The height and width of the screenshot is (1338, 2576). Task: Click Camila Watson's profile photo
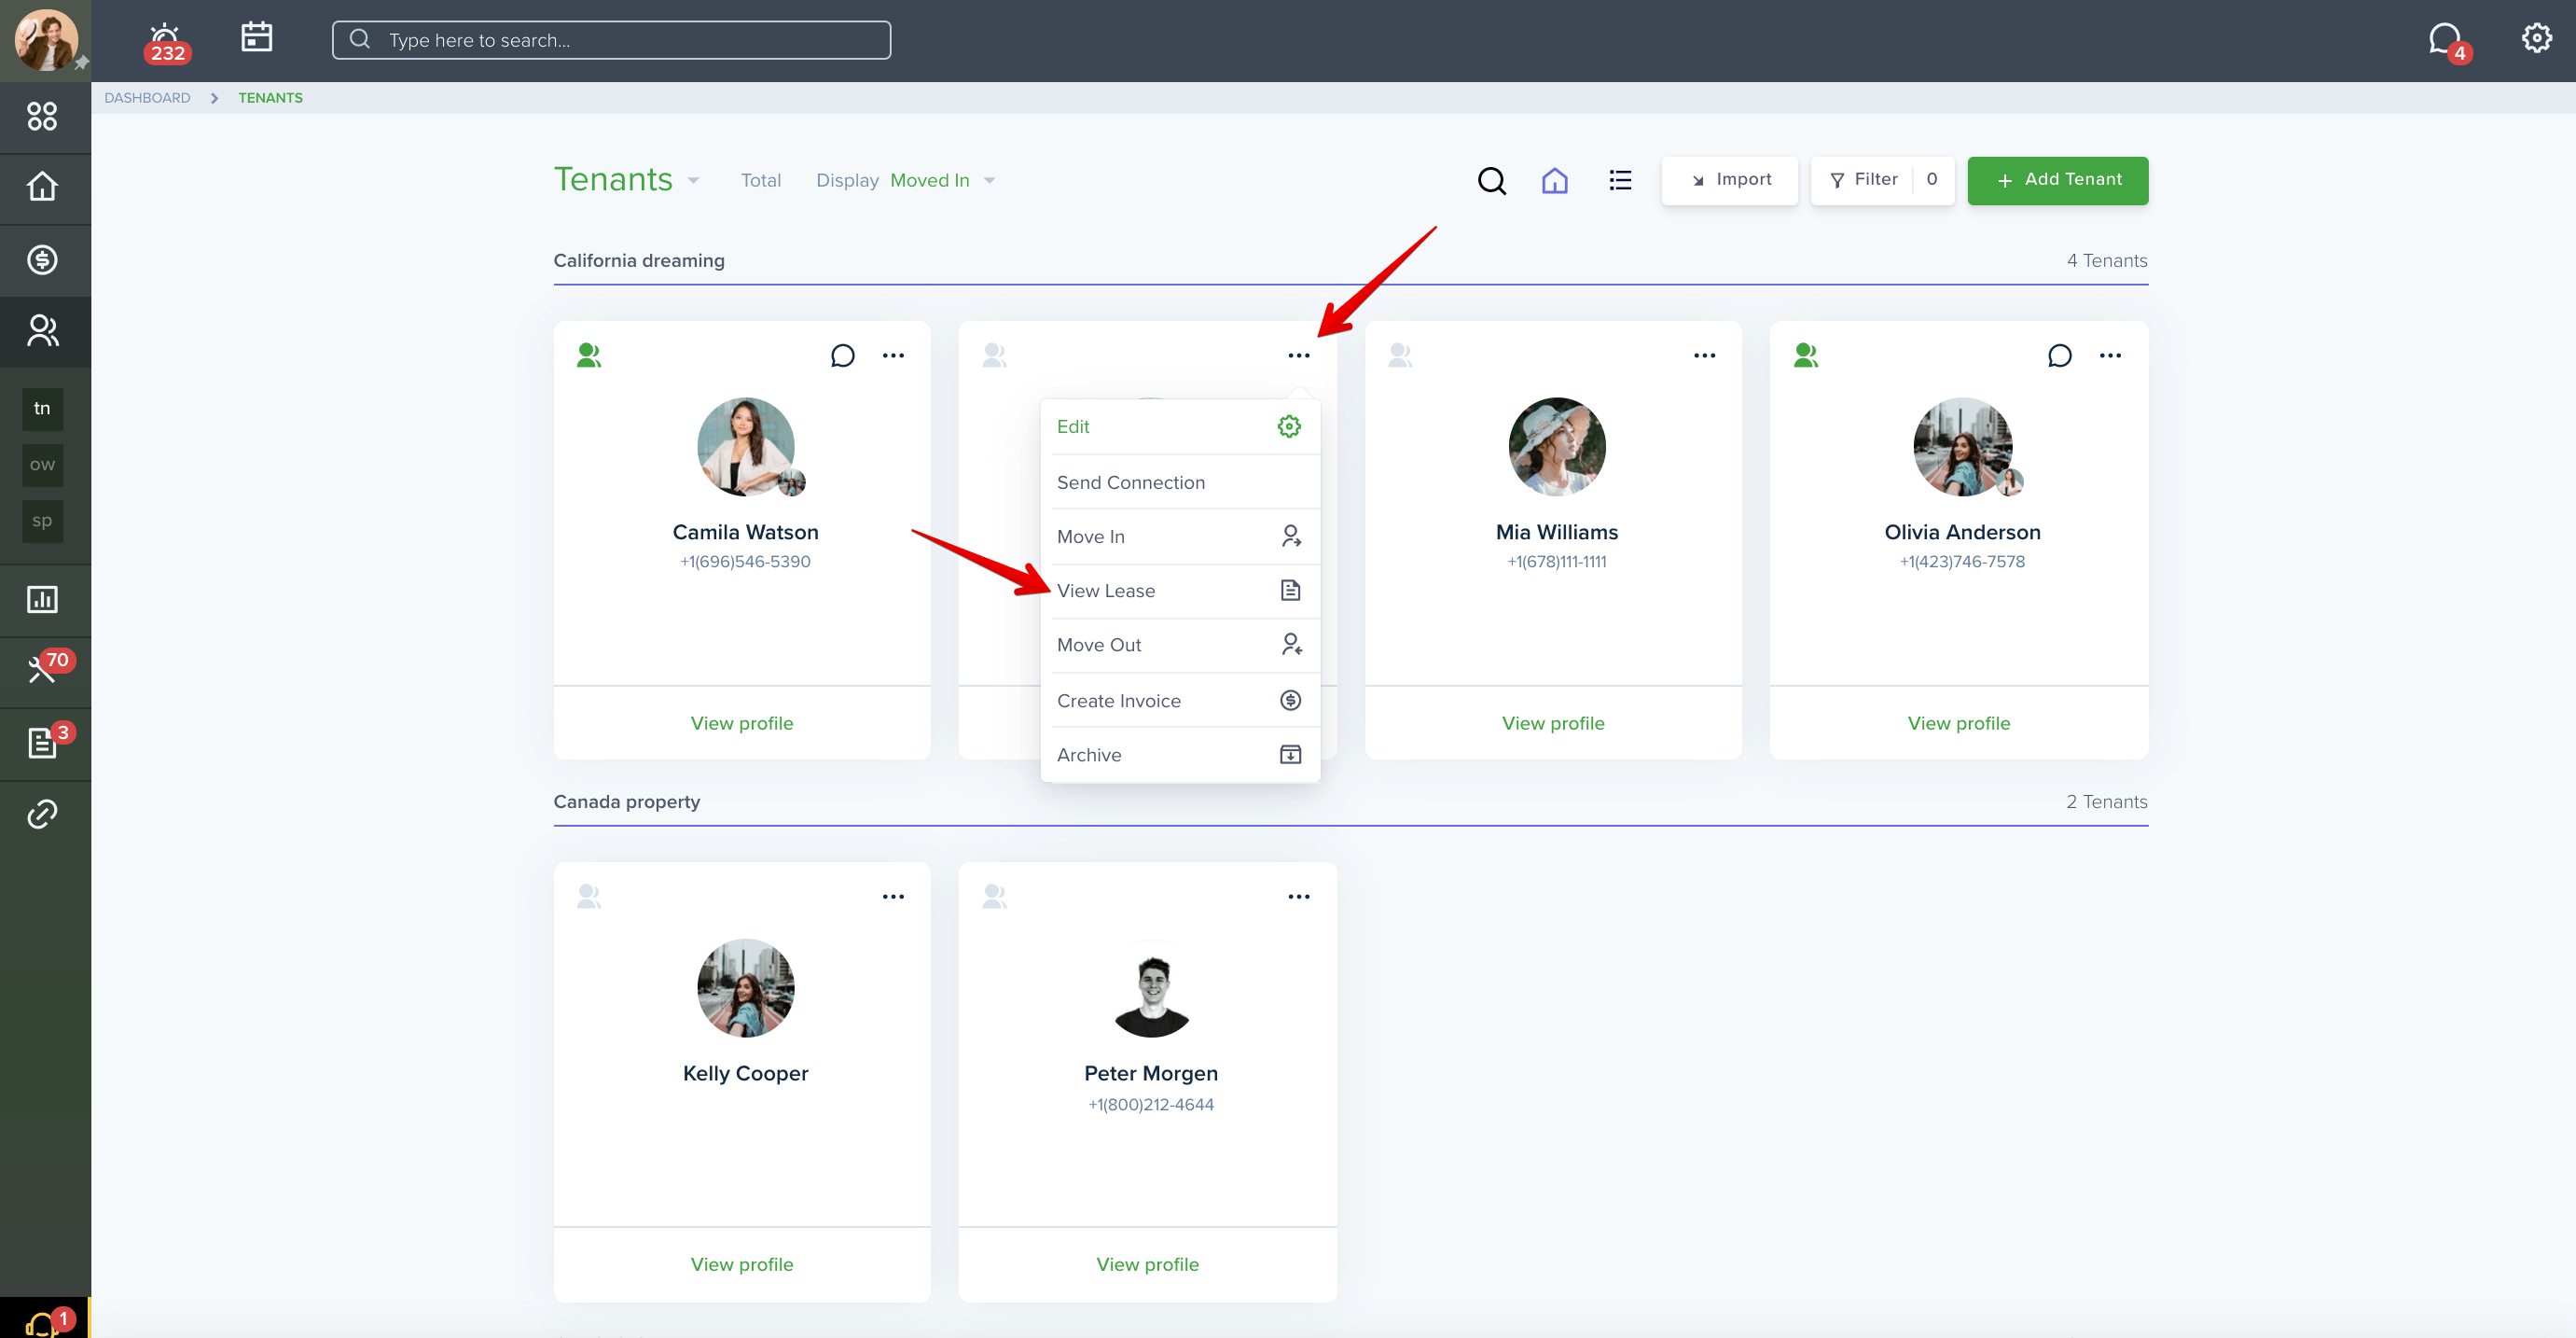point(746,447)
